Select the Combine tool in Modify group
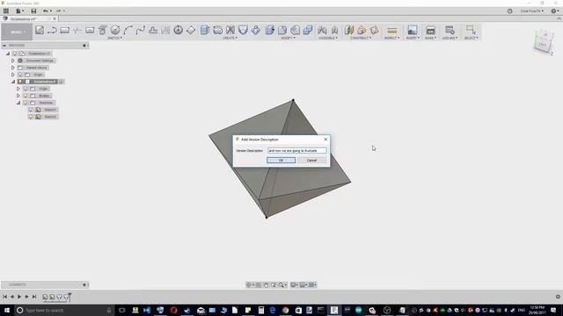Image resolution: width=563 pixels, height=316 pixels. (308, 30)
